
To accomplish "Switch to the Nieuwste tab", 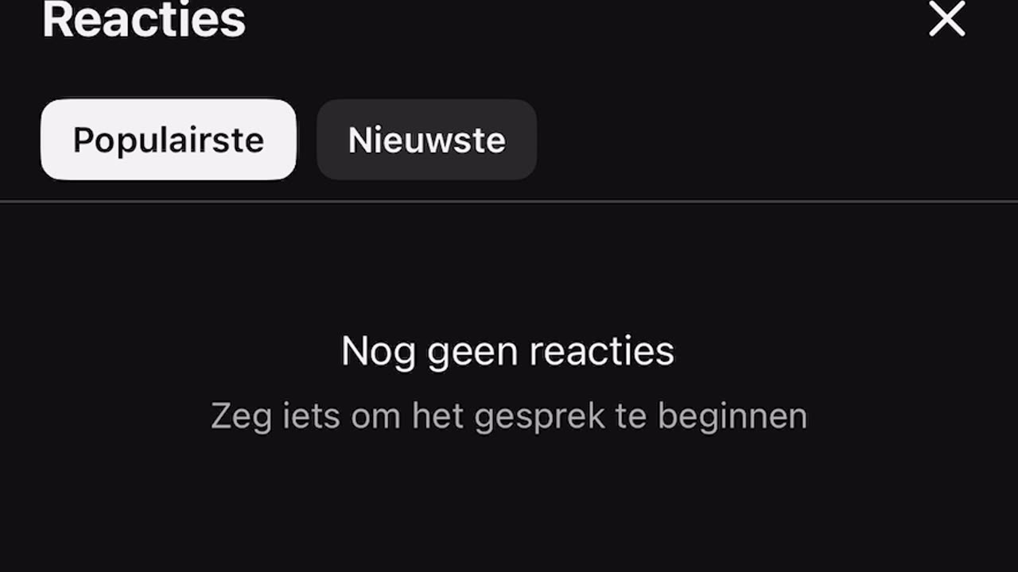I will tap(427, 140).
